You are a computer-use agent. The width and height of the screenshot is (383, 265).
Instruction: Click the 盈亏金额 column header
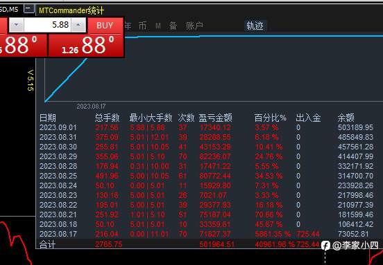click(215, 118)
